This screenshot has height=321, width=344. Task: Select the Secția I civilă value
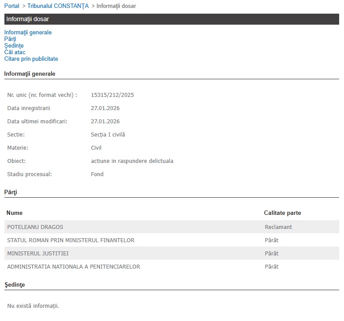(x=108, y=135)
